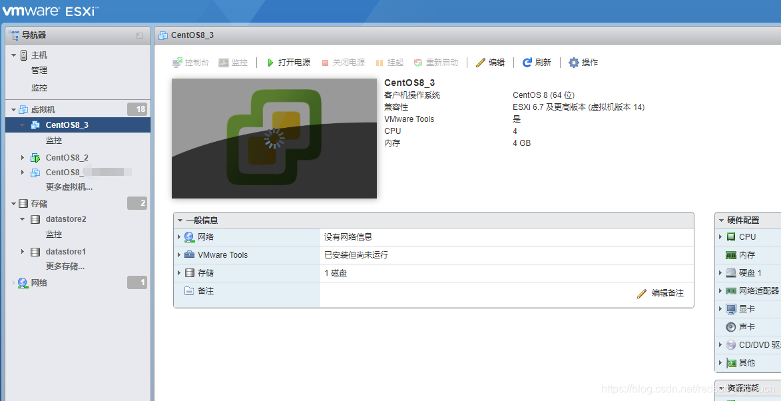Collapse the 硬件配置 hardware panel
Screen dimensions: 781x401
point(720,220)
